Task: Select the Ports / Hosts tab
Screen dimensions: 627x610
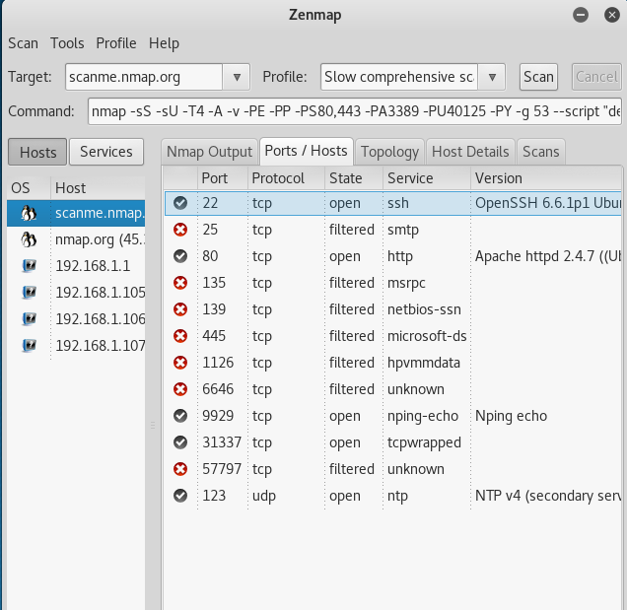Action: point(307,151)
